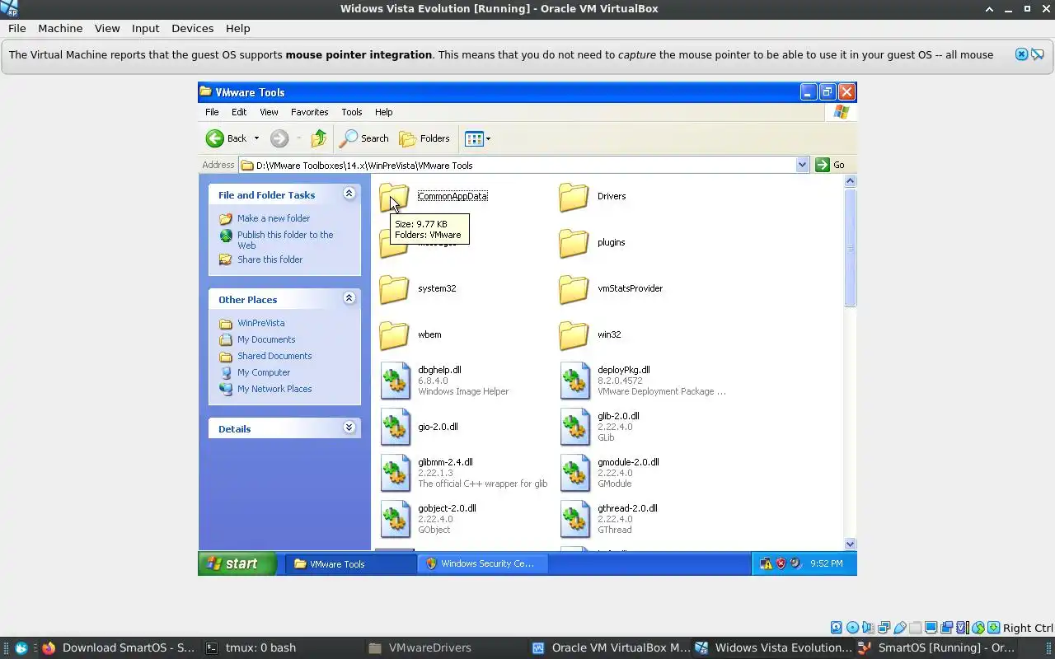1055x659 pixels.
Task: Open My Network Places link
Action: 274,389
